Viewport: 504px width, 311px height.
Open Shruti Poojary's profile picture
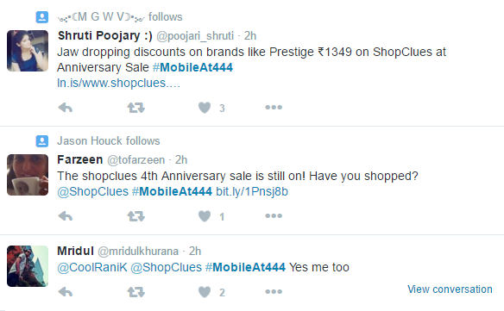28,51
